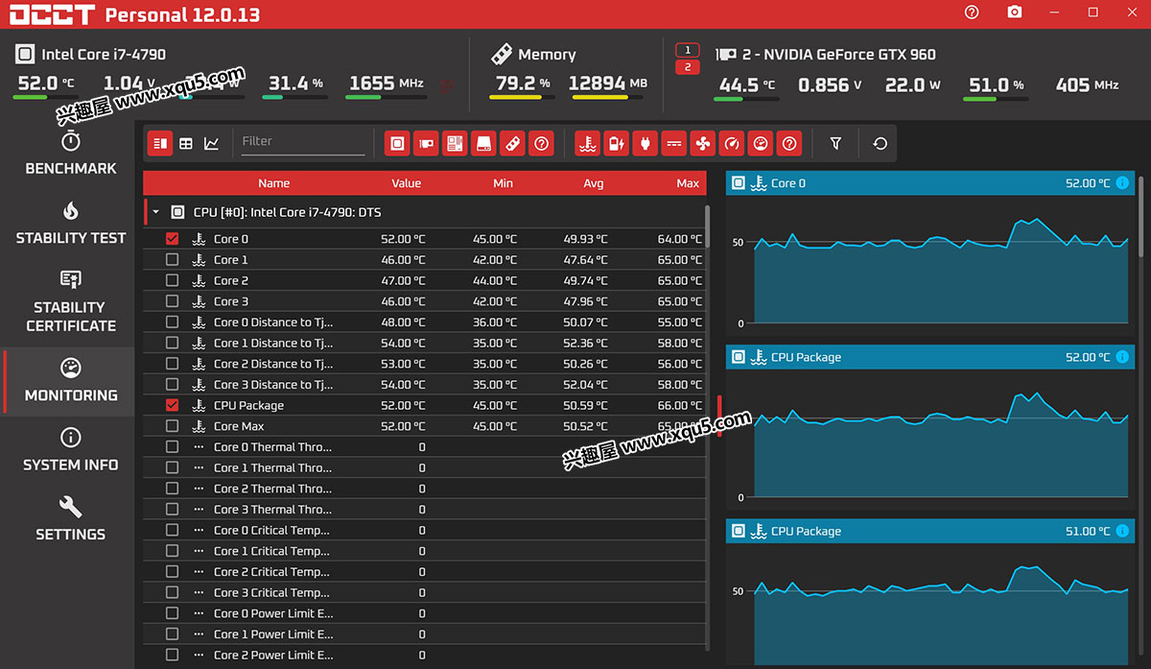Screen dimensions: 1151x669
Task: Toggle the GPU card hardware filter icon
Action: [x=426, y=143]
